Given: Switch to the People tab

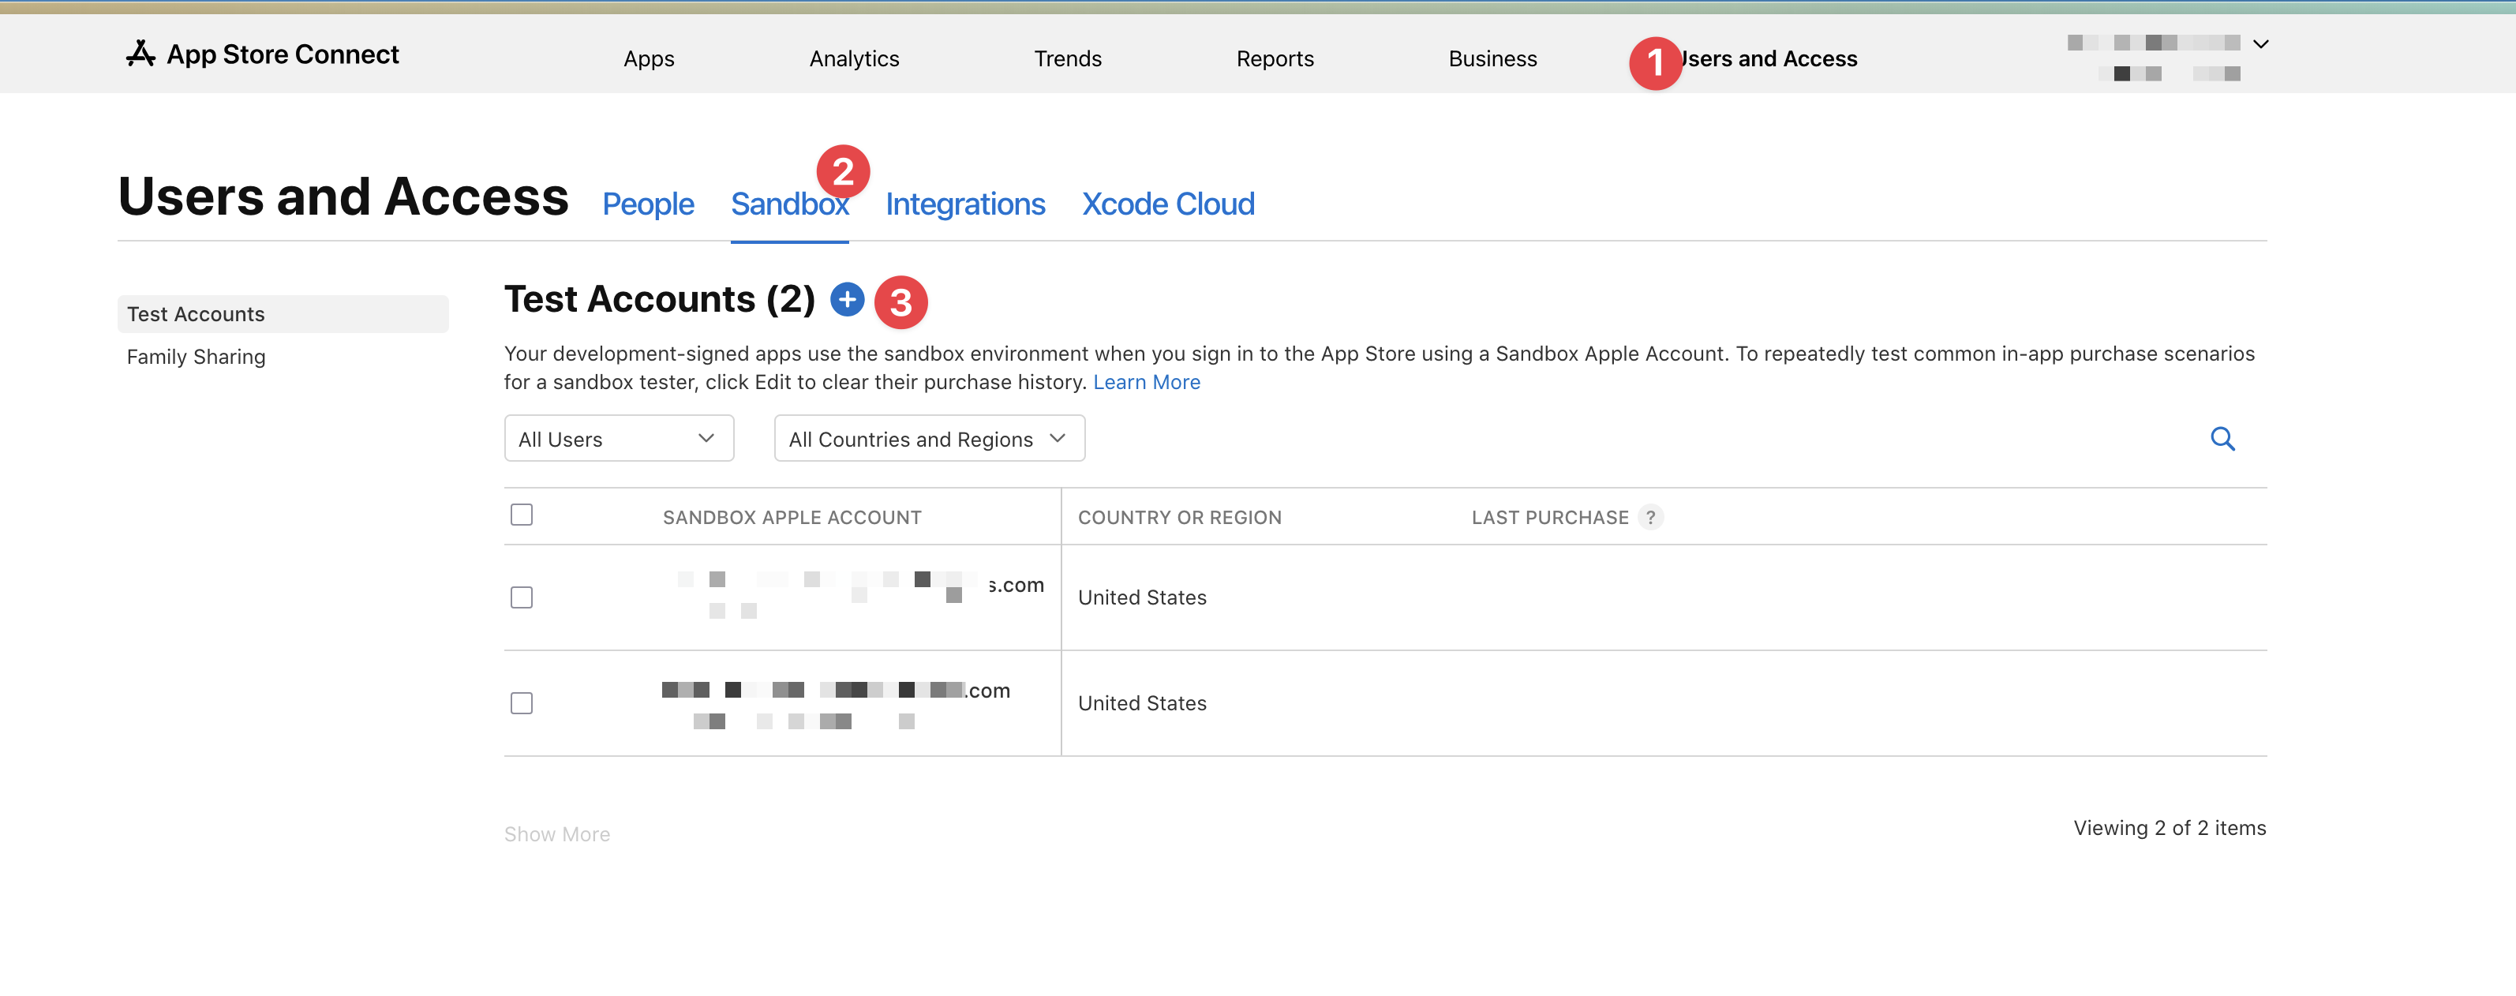Looking at the screenshot, I should click(x=648, y=204).
